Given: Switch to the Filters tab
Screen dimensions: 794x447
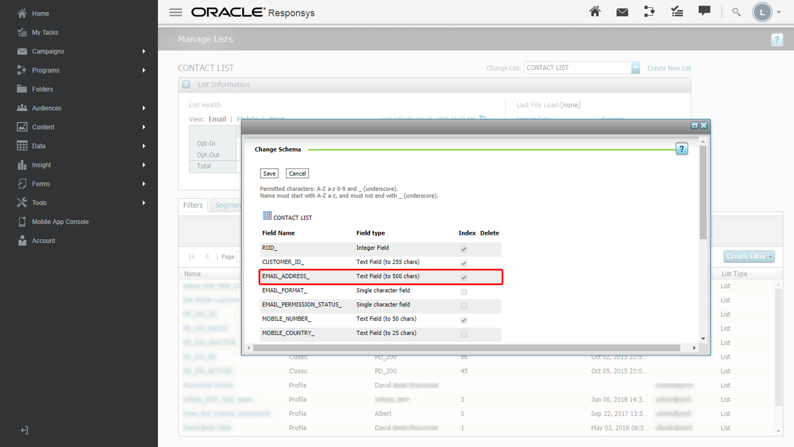Looking at the screenshot, I should coord(193,205).
